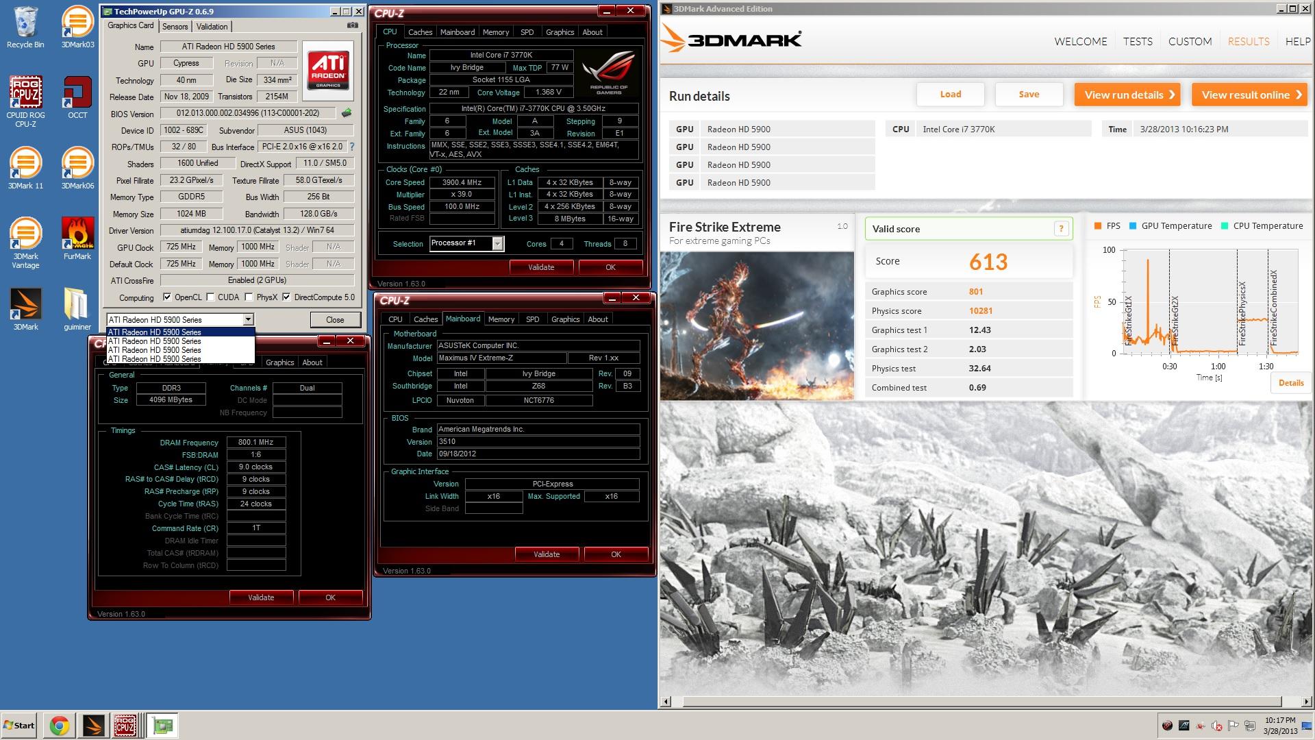Click the Close button in GPU-Z
This screenshot has width=1315, height=740.
(335, 319)
